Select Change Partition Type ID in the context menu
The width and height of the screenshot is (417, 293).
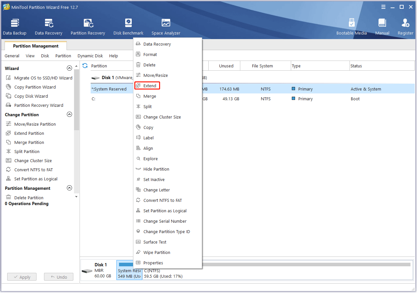click(168, 231)
